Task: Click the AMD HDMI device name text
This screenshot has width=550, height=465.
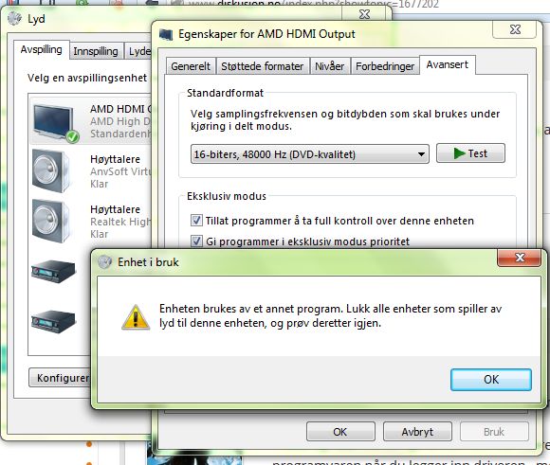Action: [120, 109]
